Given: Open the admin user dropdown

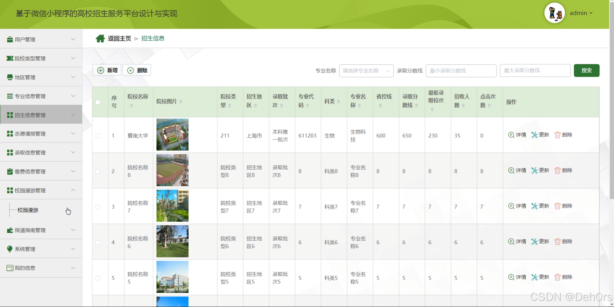Looking at the screenshot, I should 581,13.
